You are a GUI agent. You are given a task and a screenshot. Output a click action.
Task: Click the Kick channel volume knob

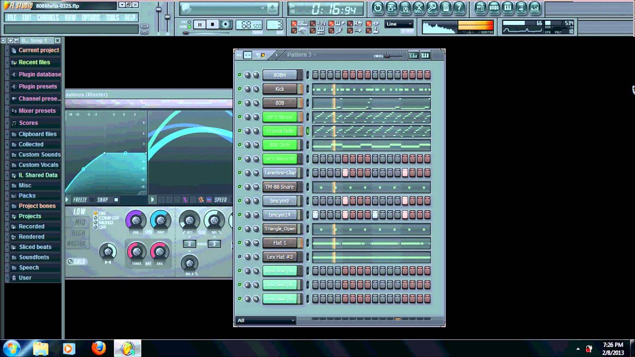pos(255,89)
